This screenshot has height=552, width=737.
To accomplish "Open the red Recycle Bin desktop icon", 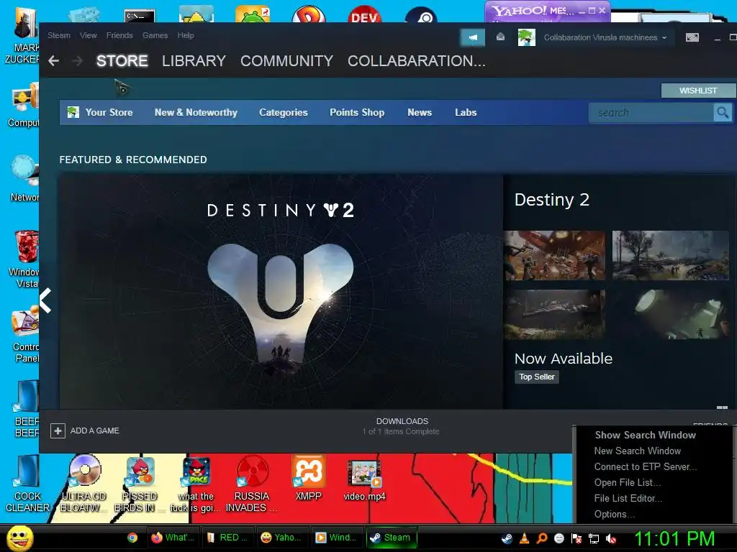I will tap(25, 259).
